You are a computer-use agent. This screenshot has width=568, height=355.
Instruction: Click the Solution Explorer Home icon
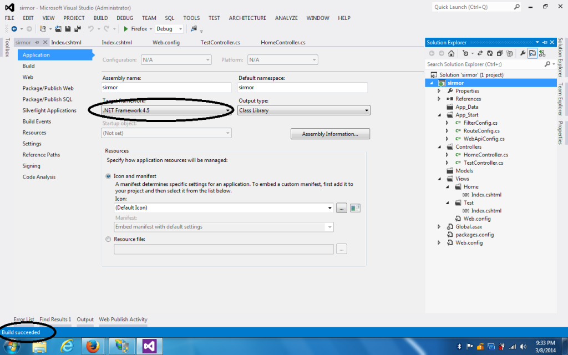(x=451, y=54)
